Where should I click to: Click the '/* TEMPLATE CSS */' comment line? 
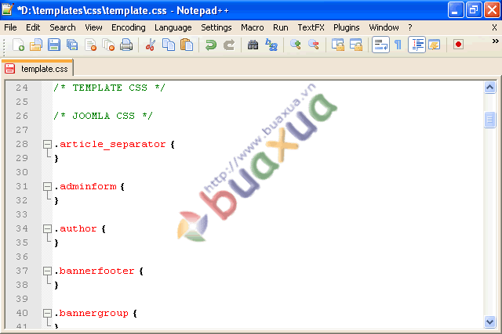pyautogui.click(x=109, y=88)
